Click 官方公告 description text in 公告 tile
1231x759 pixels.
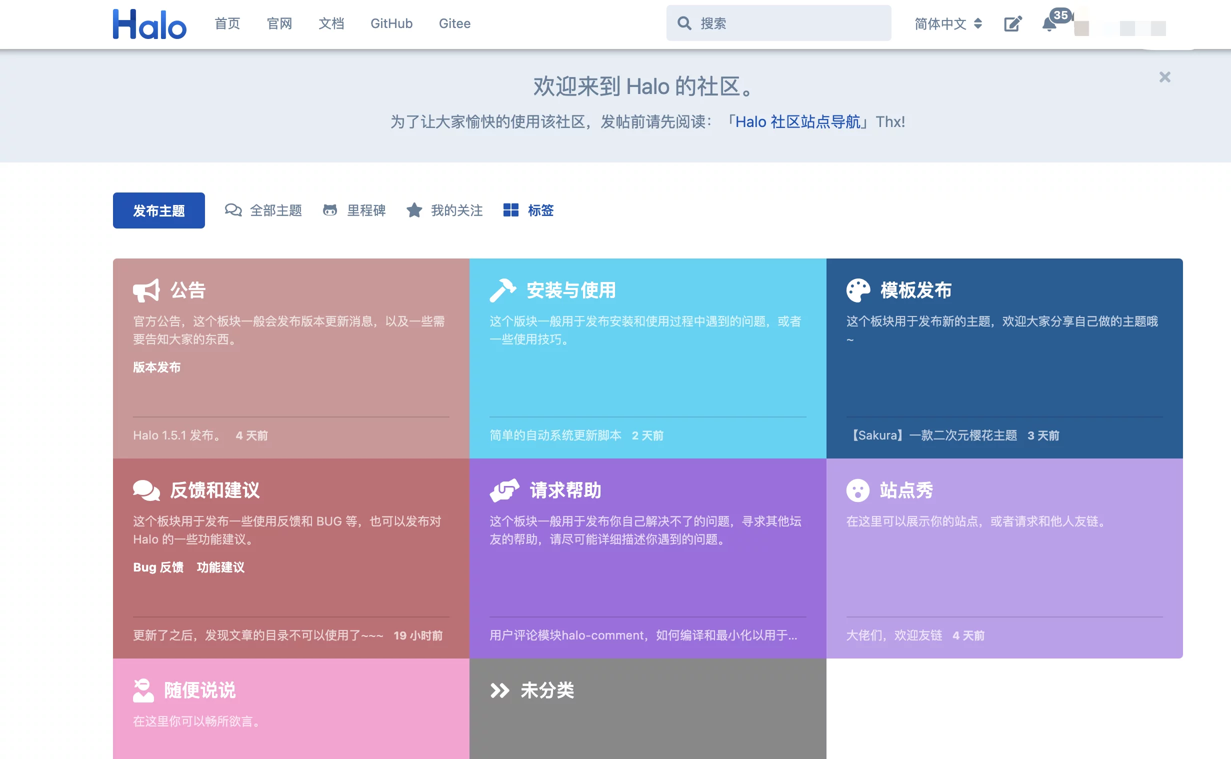tap(289, 330)
